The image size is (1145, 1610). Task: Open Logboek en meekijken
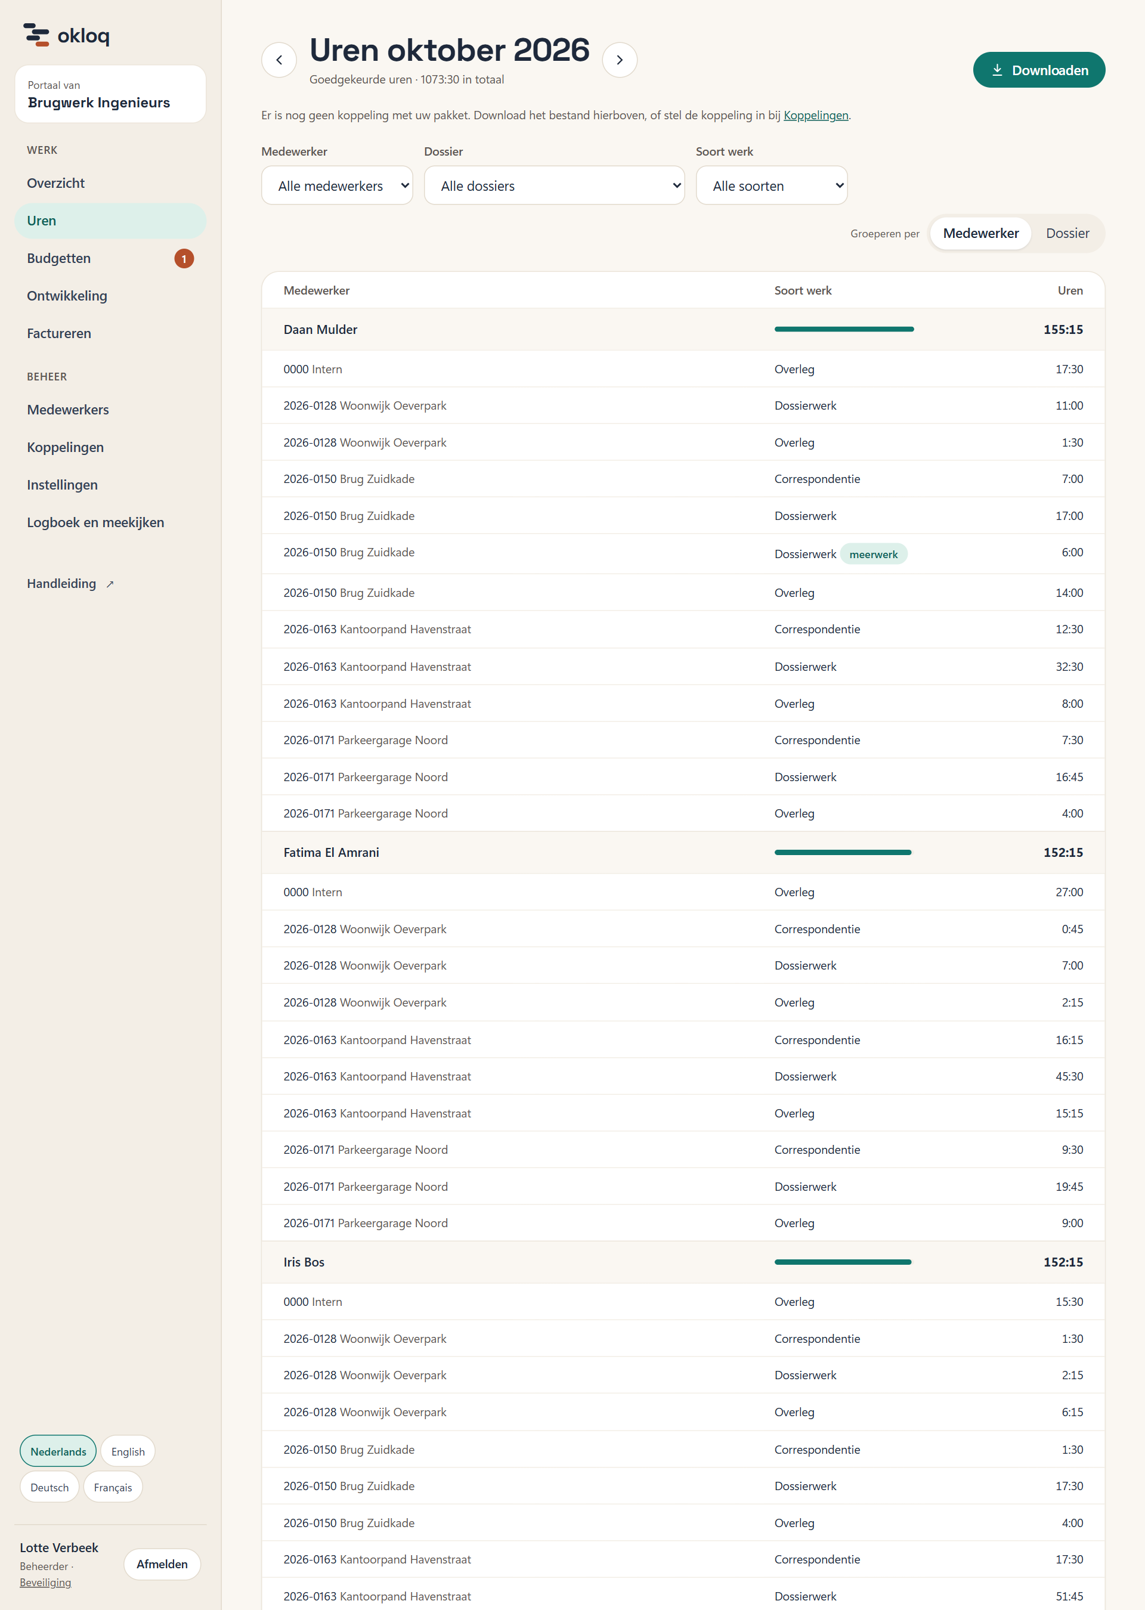click(110, 522)
